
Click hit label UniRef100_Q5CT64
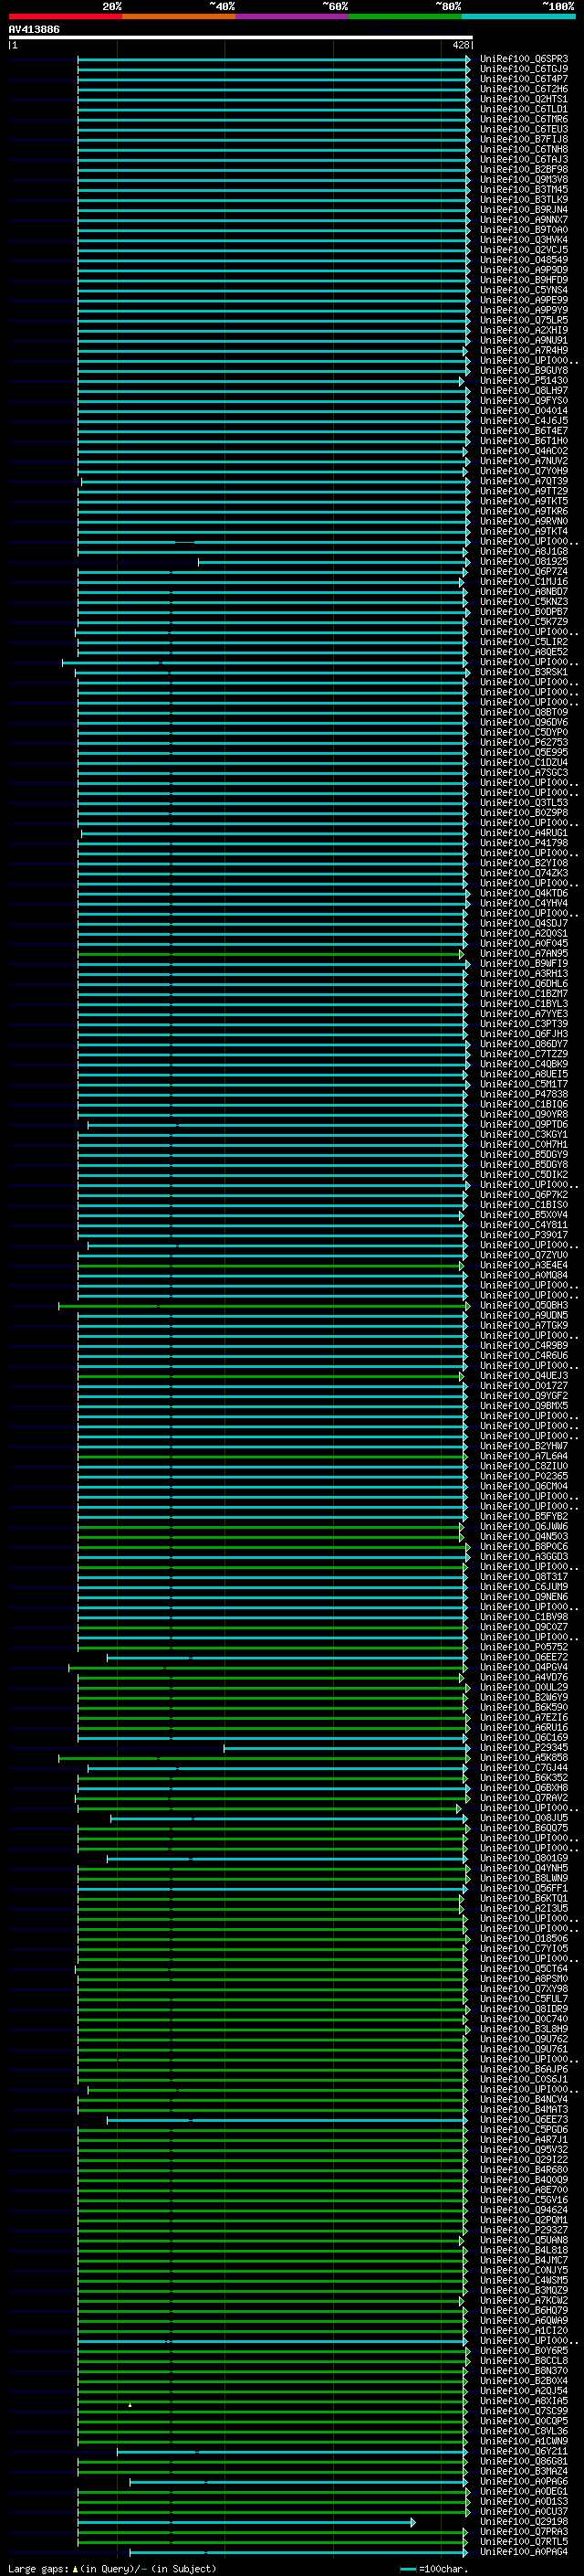point(524,1969)
